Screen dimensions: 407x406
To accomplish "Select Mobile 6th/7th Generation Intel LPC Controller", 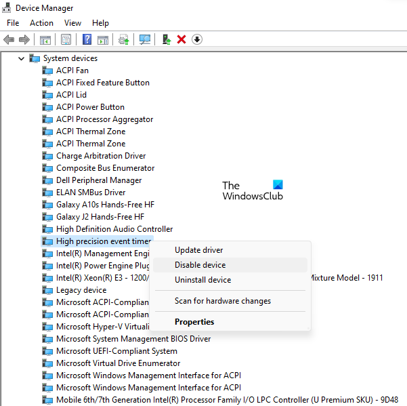I will point(227,399).
